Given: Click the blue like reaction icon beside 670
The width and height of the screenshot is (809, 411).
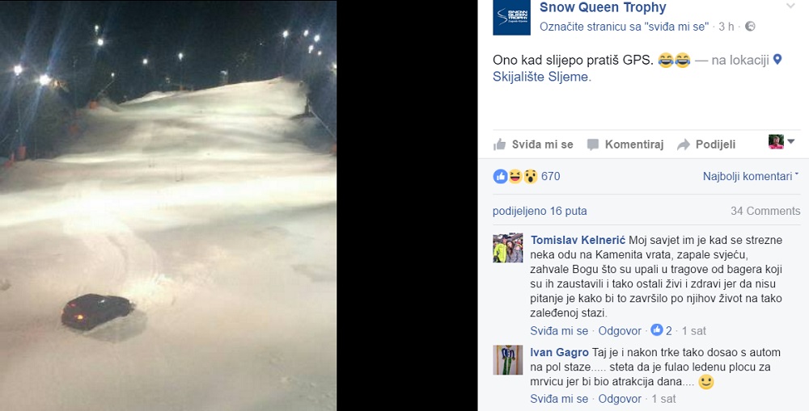Looking at the screenshot, I should (500, 177).
